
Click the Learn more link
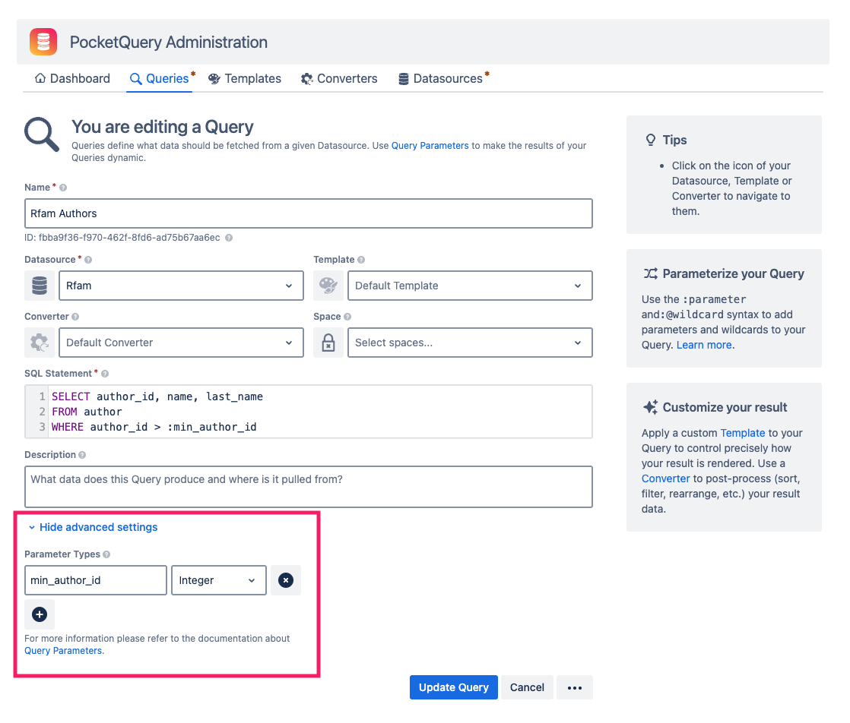[703, 345]
